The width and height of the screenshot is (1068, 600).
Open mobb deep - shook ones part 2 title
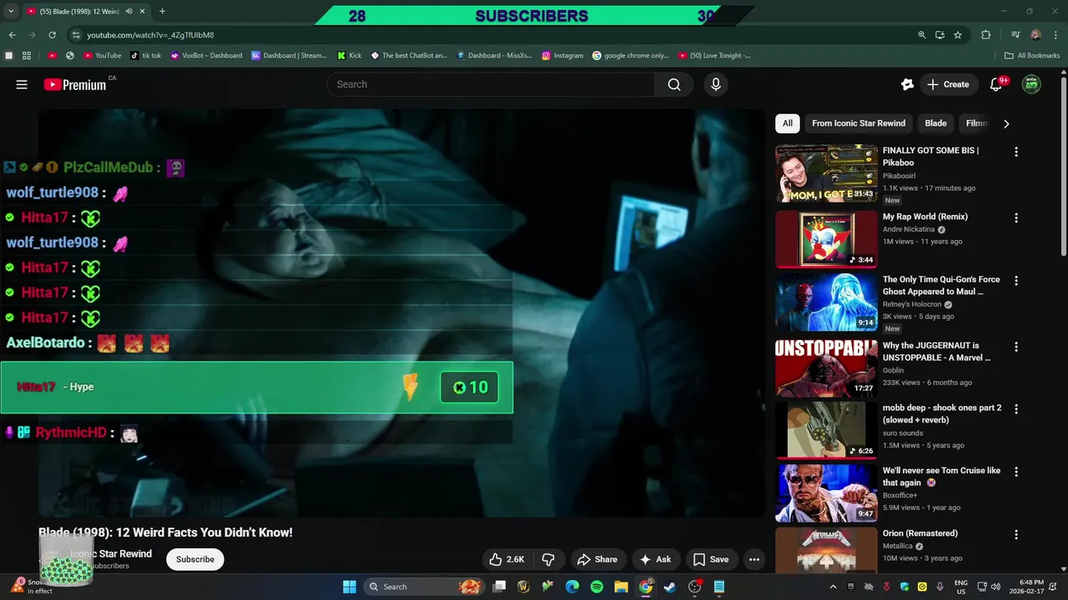[942, 414]
